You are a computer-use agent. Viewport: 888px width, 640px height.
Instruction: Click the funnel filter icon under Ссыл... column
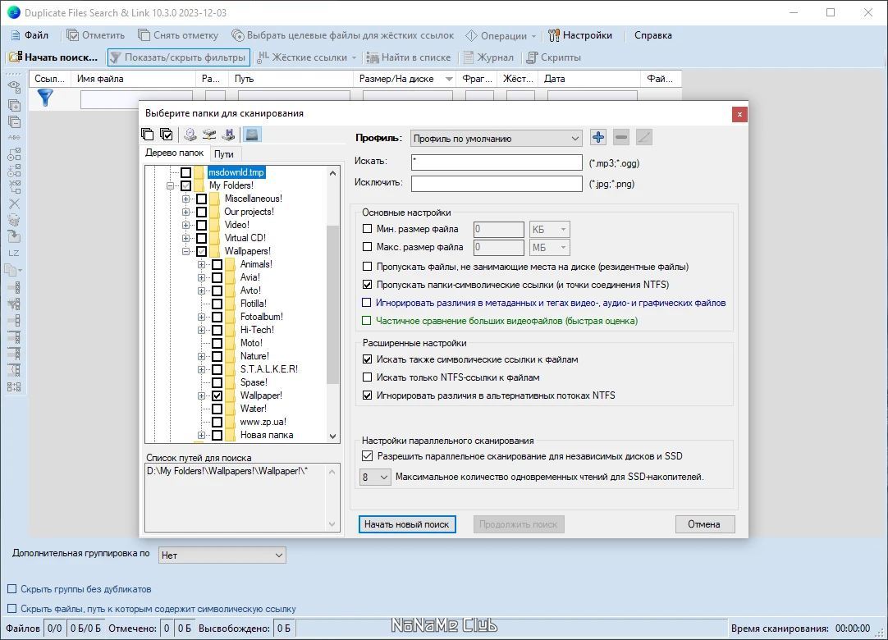(x=45, y=98)
